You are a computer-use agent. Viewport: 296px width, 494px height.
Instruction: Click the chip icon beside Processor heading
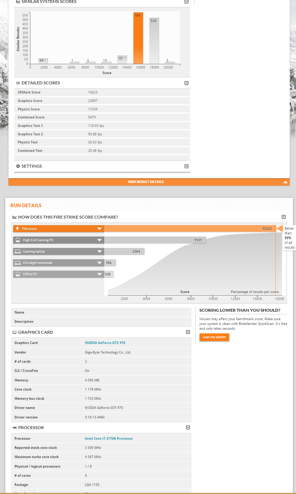[x=15, y=428]
